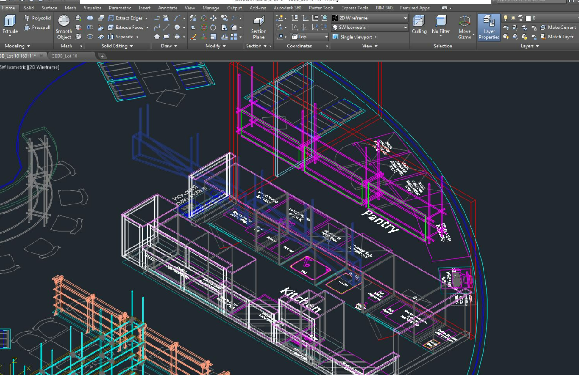This screenshot has height=375, width=579.
Task: Click the Move Gizmo icon
Action: tap(465, 26)
